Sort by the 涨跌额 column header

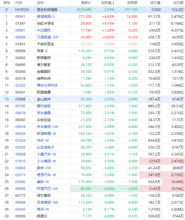132,3
